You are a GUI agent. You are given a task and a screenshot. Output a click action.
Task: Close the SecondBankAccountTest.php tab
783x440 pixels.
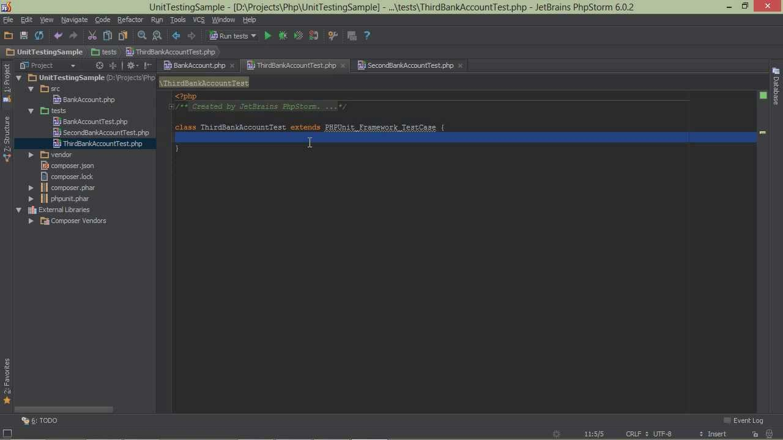tap(460, 65)
